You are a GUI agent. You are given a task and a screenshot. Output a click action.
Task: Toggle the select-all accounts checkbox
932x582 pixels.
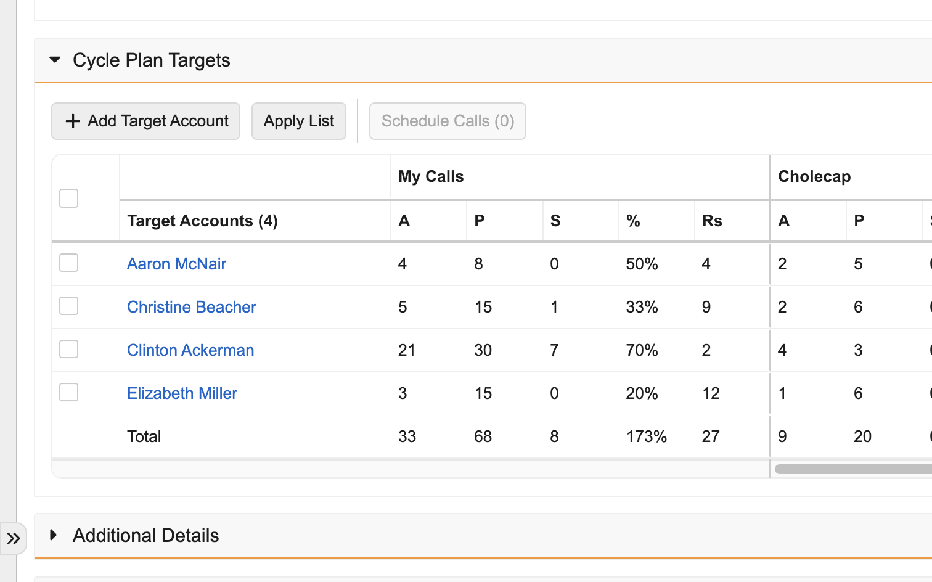[x=68, y=199]
